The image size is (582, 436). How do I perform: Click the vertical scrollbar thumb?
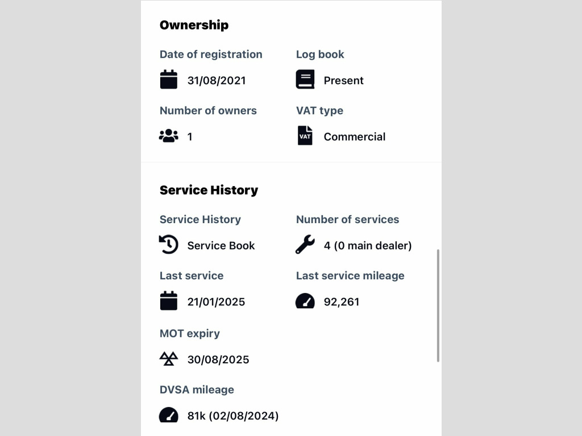point(438,305)
